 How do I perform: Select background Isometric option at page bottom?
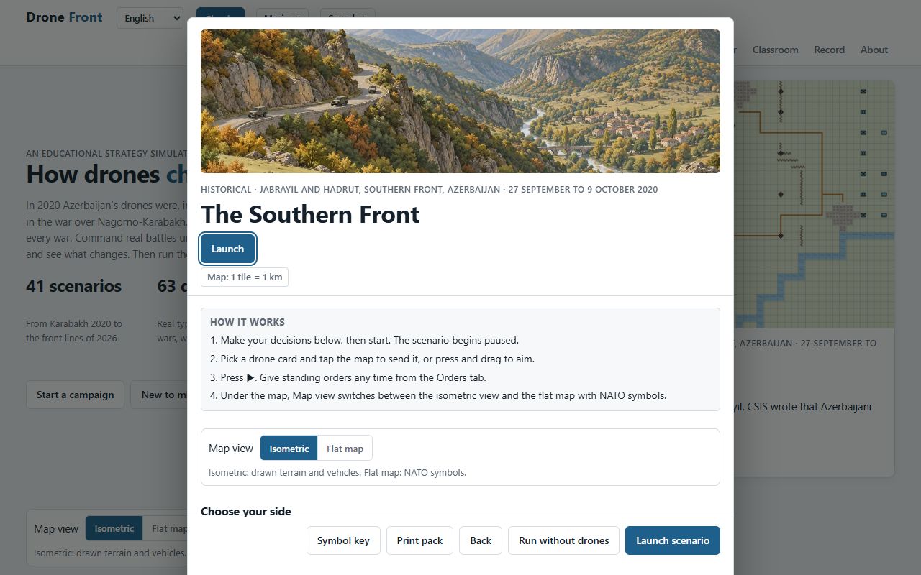(x=114, y=528)
